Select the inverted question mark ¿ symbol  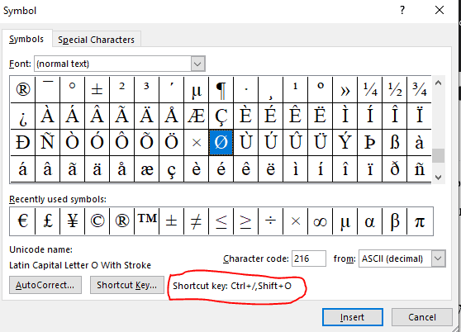coord(22,116)
